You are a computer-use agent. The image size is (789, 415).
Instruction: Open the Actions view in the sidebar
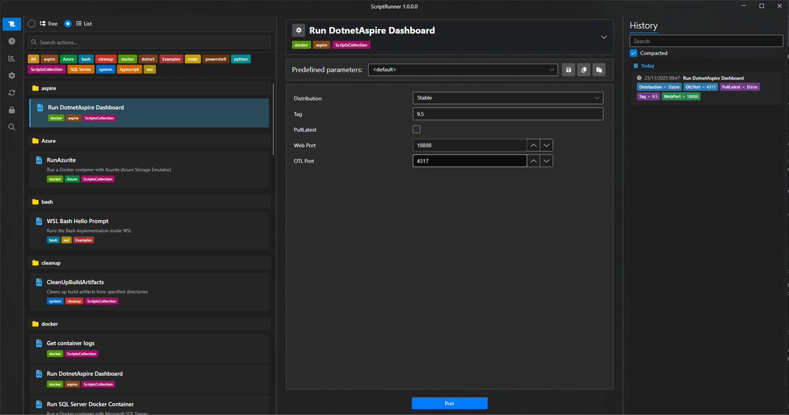pyautogui.click(x=12, y=24)
